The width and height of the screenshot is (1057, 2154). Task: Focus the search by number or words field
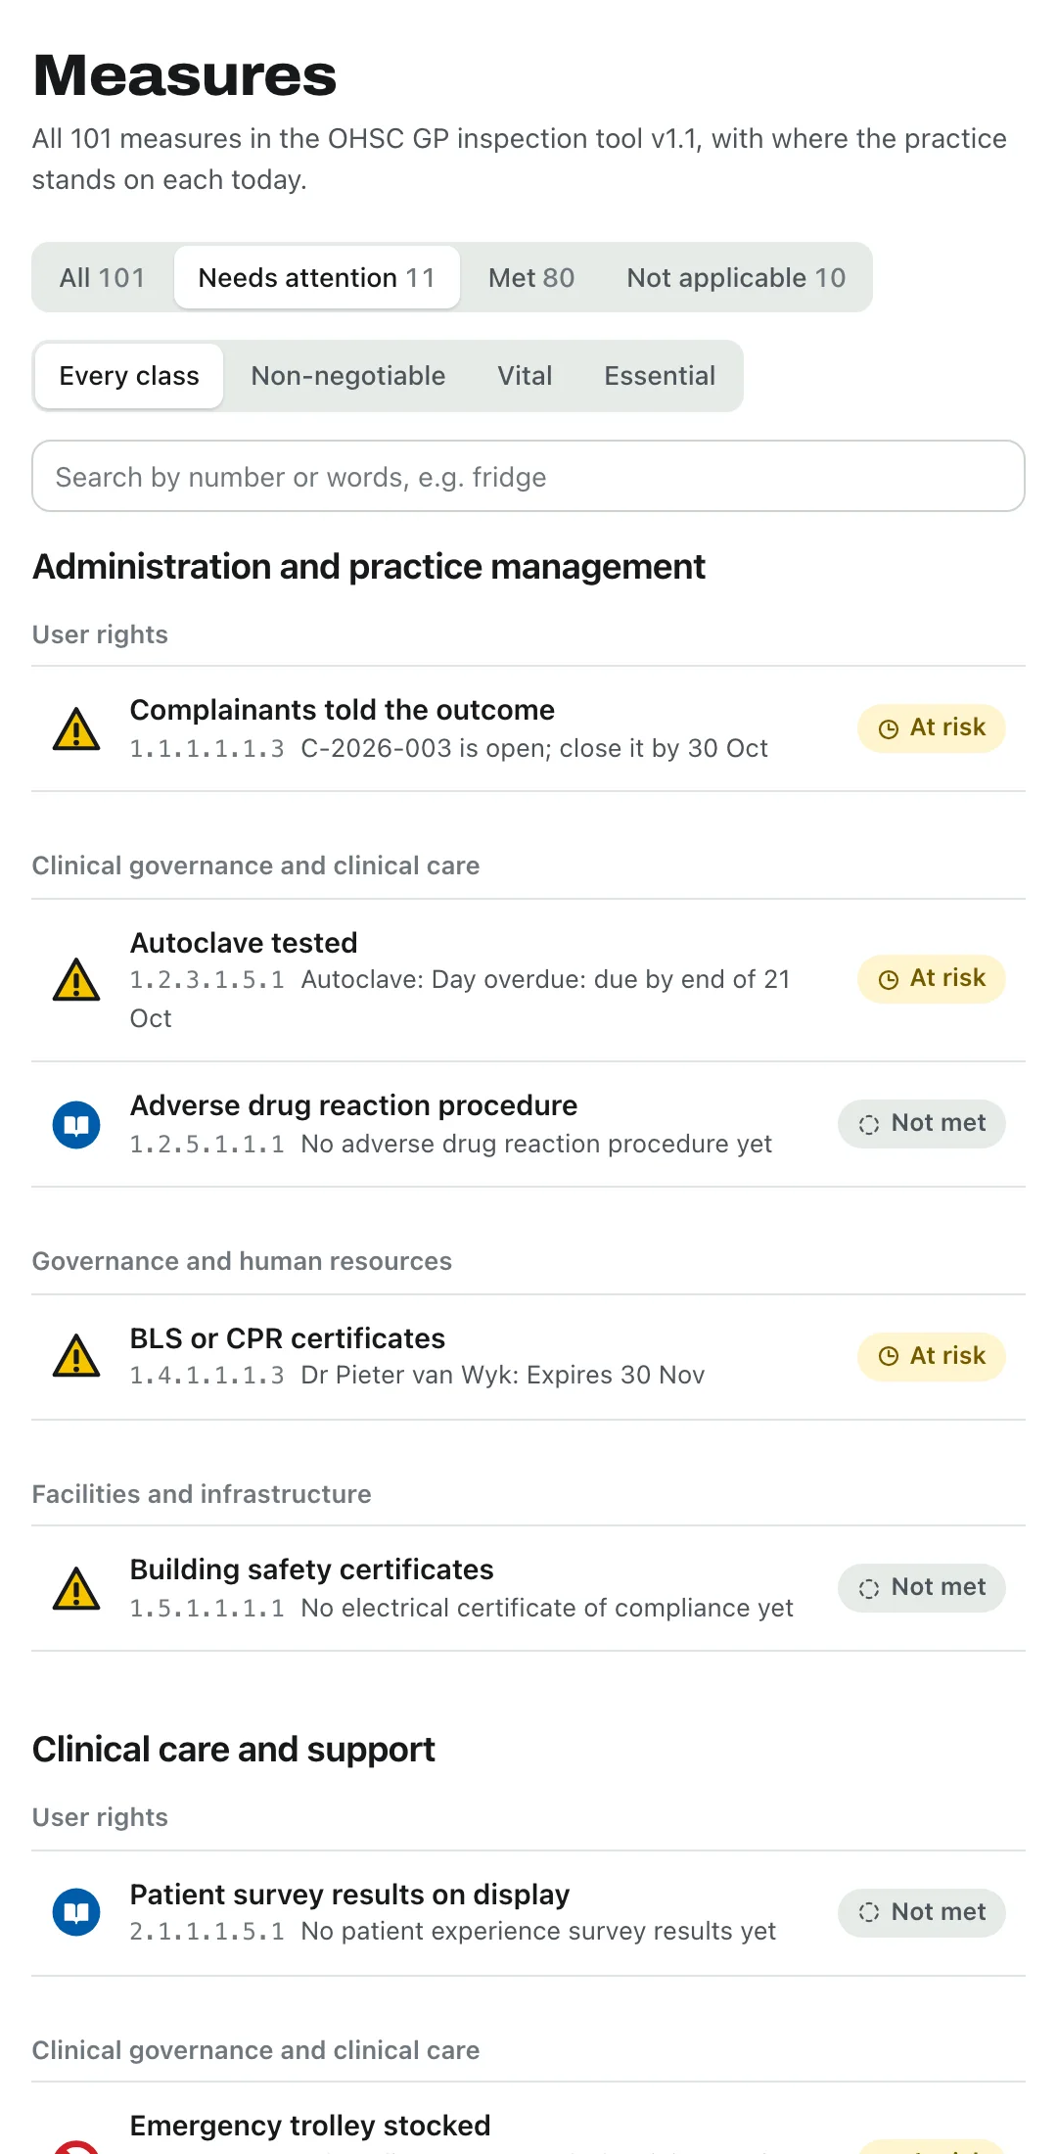[x=528, y=477]
